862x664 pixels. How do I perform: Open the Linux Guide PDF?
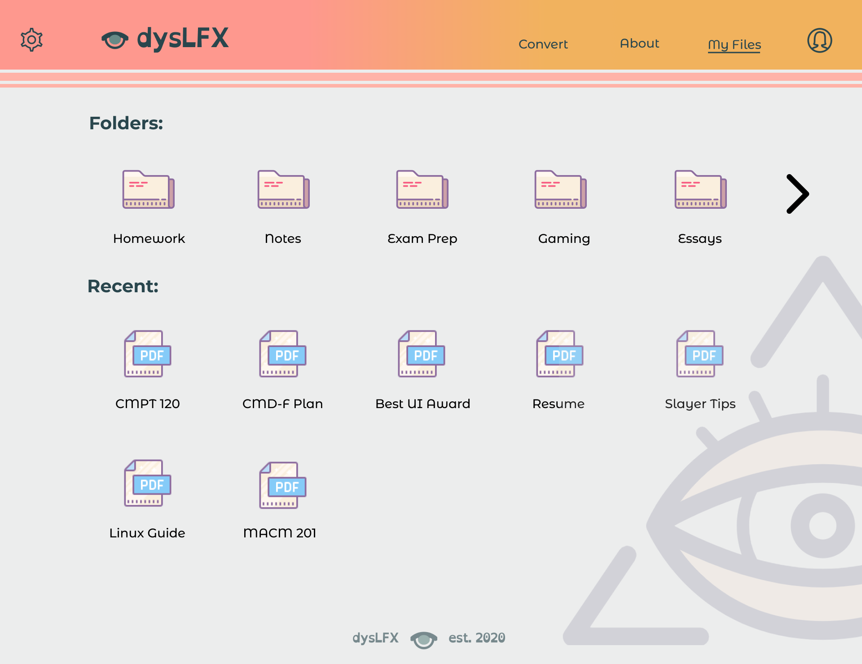(x=148, y=484)
